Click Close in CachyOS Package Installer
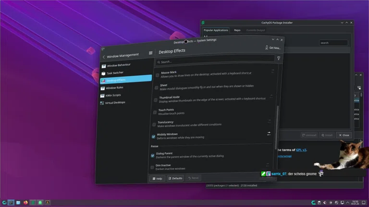This screenshot has height=207, width=369. point(344,135)
